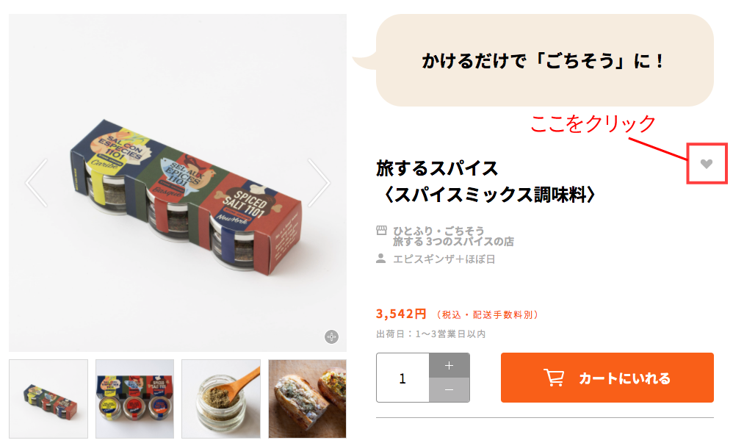Add to cart with カートにいれる button
This screenshot has width=733, height=443.
(607, 378)
